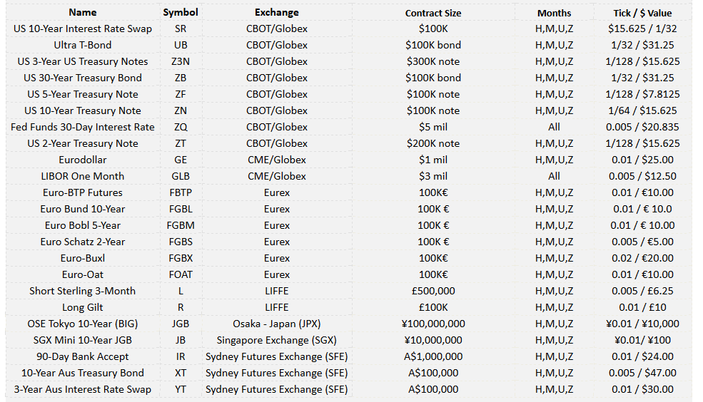Click the Contract Size header
The image size is (703, 402).
pos(433,13)
